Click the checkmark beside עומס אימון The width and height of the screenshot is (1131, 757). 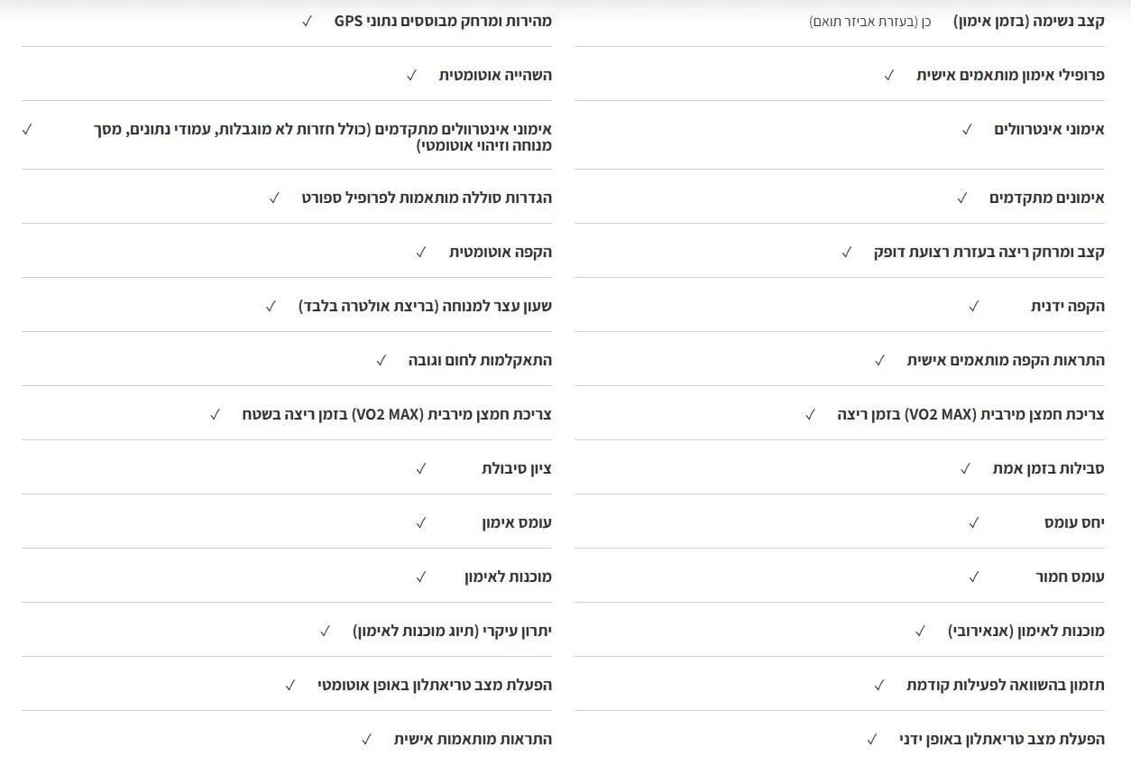tap(420, 522)
